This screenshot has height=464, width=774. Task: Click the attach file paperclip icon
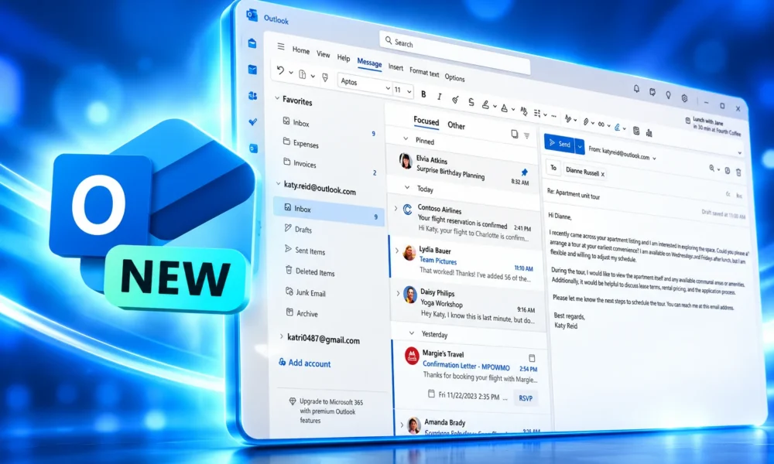[x=585, y=121]
